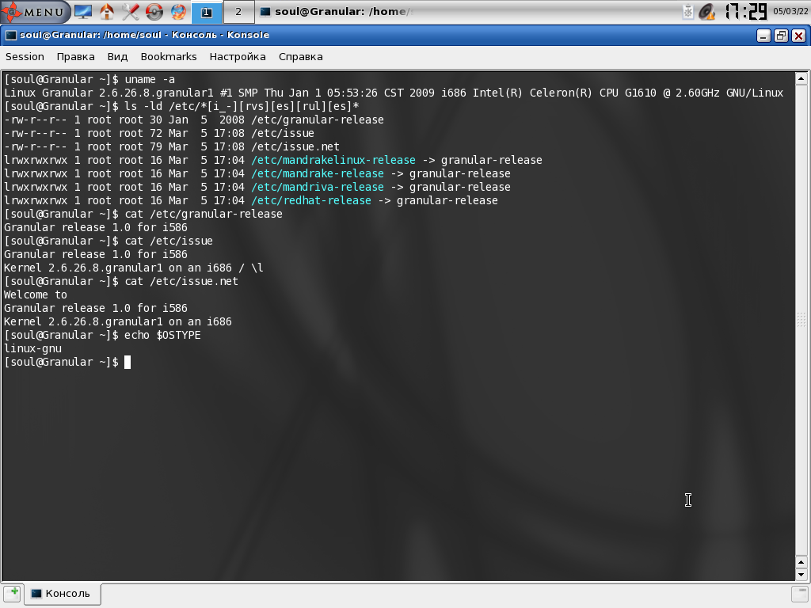Click /etc/redhat-release symlink text
Viewport: 811px width, 608px height.
click(x=310, y=200)
